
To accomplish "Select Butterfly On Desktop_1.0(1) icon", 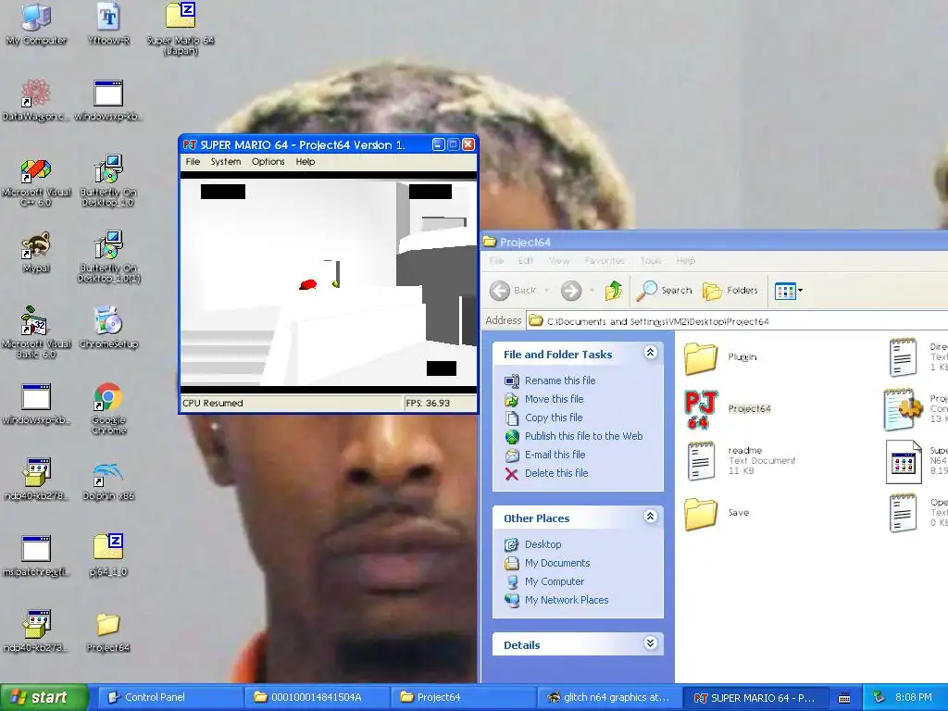I will pyautogui.click(x=109, y=256).
